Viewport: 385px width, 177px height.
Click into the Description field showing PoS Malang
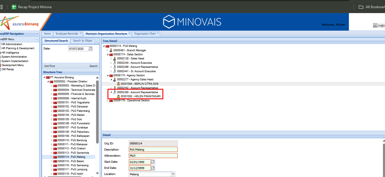153,149
